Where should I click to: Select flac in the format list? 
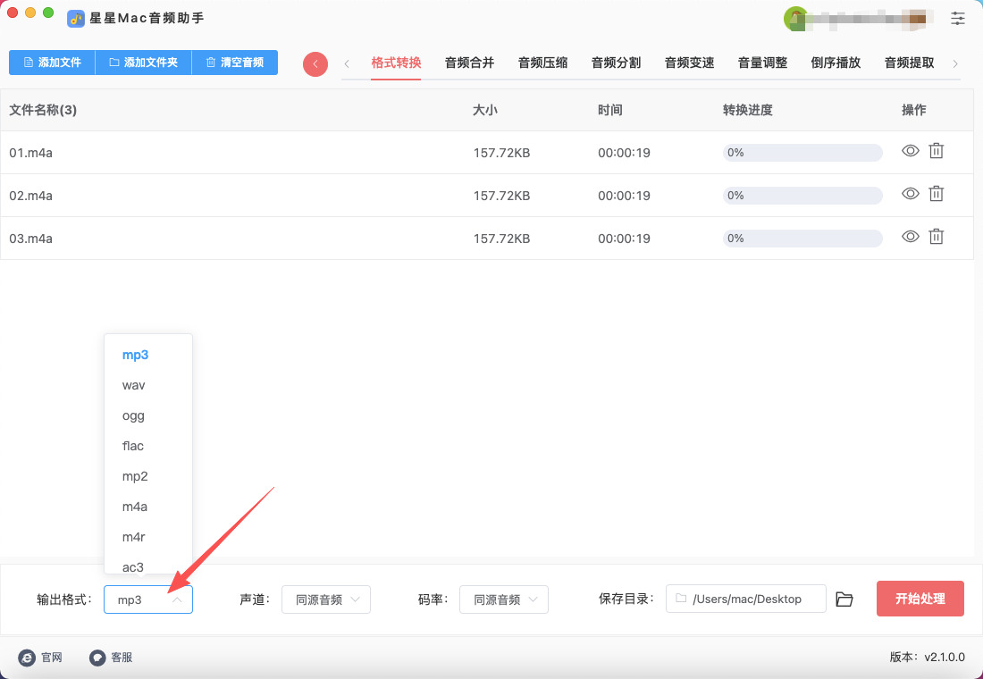pyautogui.click(x=148, y=446)
